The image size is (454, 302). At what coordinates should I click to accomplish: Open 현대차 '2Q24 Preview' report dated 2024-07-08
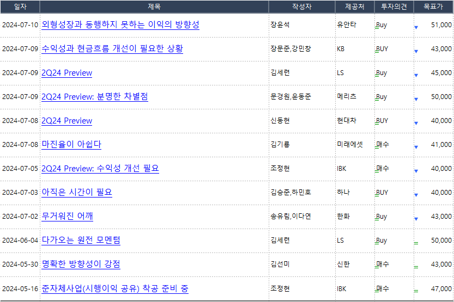66,120
